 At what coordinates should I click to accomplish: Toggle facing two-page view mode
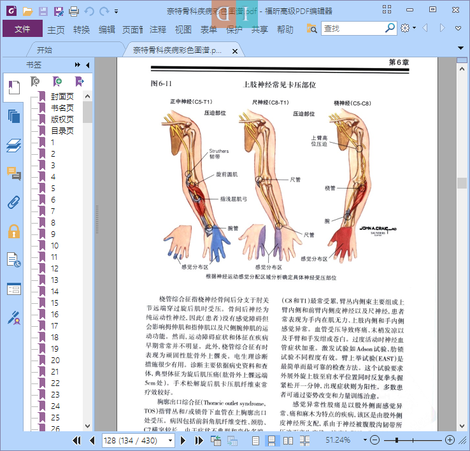point(288,441)
